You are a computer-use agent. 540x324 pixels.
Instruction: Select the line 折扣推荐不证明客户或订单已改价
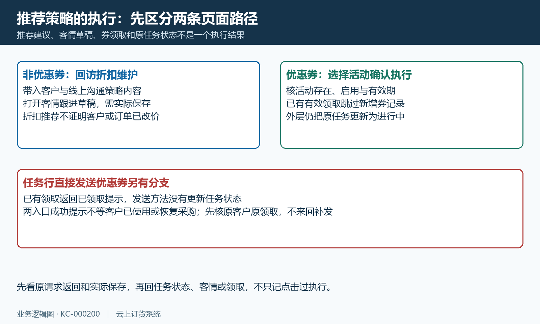[91, 116]
